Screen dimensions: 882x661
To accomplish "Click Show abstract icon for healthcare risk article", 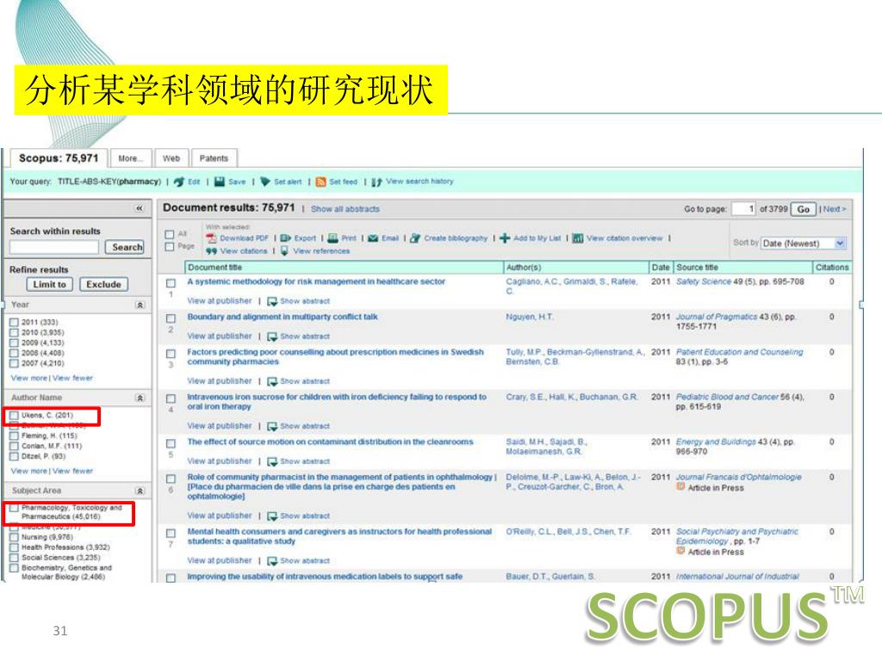I will 272,301.
